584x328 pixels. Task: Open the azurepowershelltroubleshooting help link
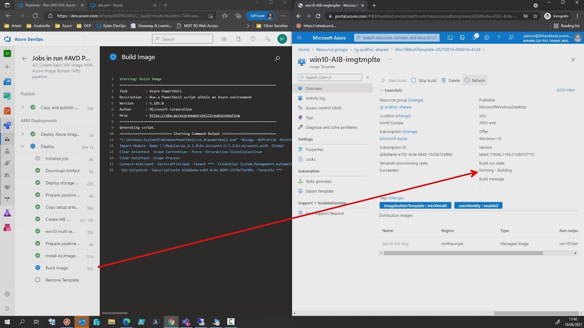(194, 116)
